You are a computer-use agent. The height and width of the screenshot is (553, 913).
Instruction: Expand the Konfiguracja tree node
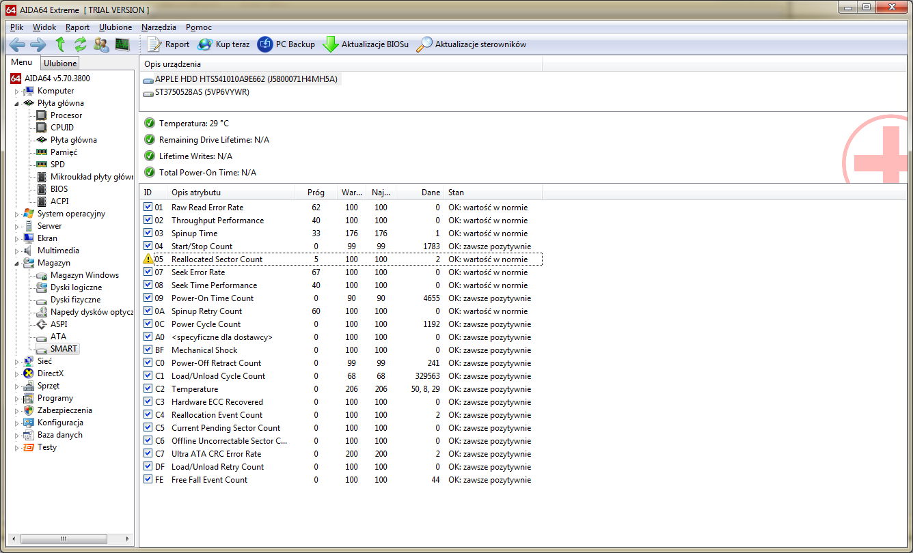pyautogui.click(x=16, y=423)
